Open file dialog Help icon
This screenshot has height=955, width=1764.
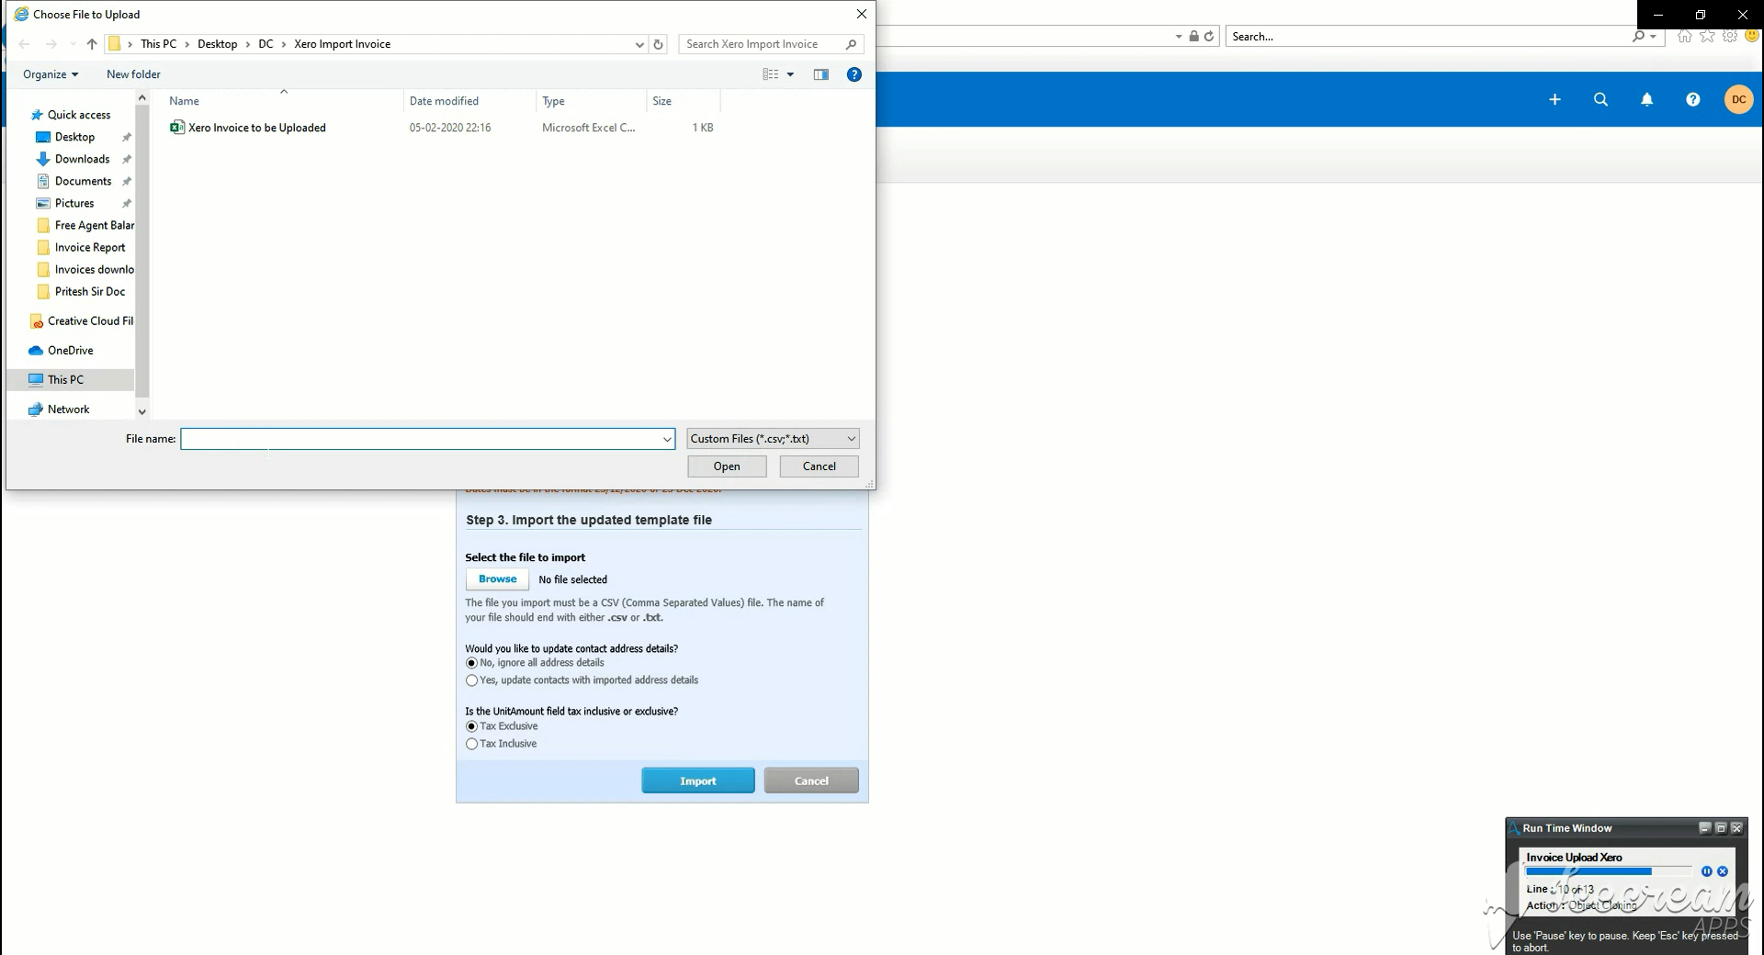click(x=854, y=74)
